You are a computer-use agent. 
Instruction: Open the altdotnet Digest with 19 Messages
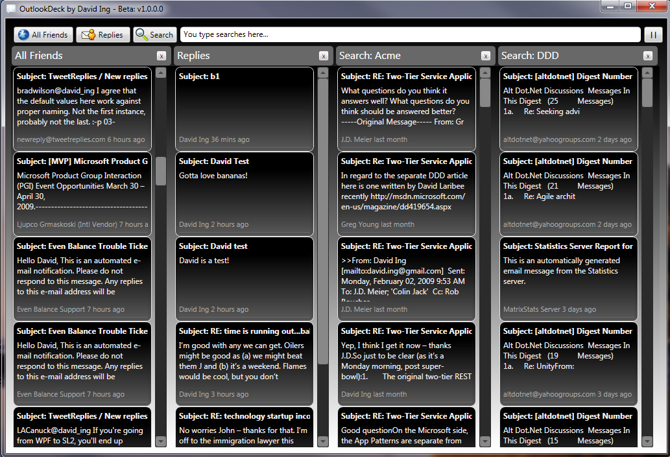coord(569,364)
